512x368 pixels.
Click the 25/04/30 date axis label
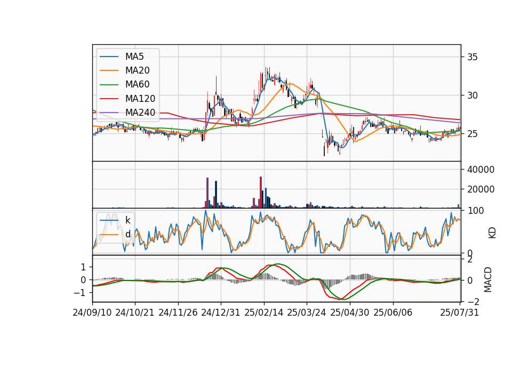pos(350,313)
